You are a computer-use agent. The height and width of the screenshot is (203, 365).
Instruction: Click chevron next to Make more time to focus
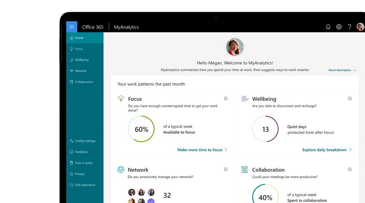coord(226,150)
